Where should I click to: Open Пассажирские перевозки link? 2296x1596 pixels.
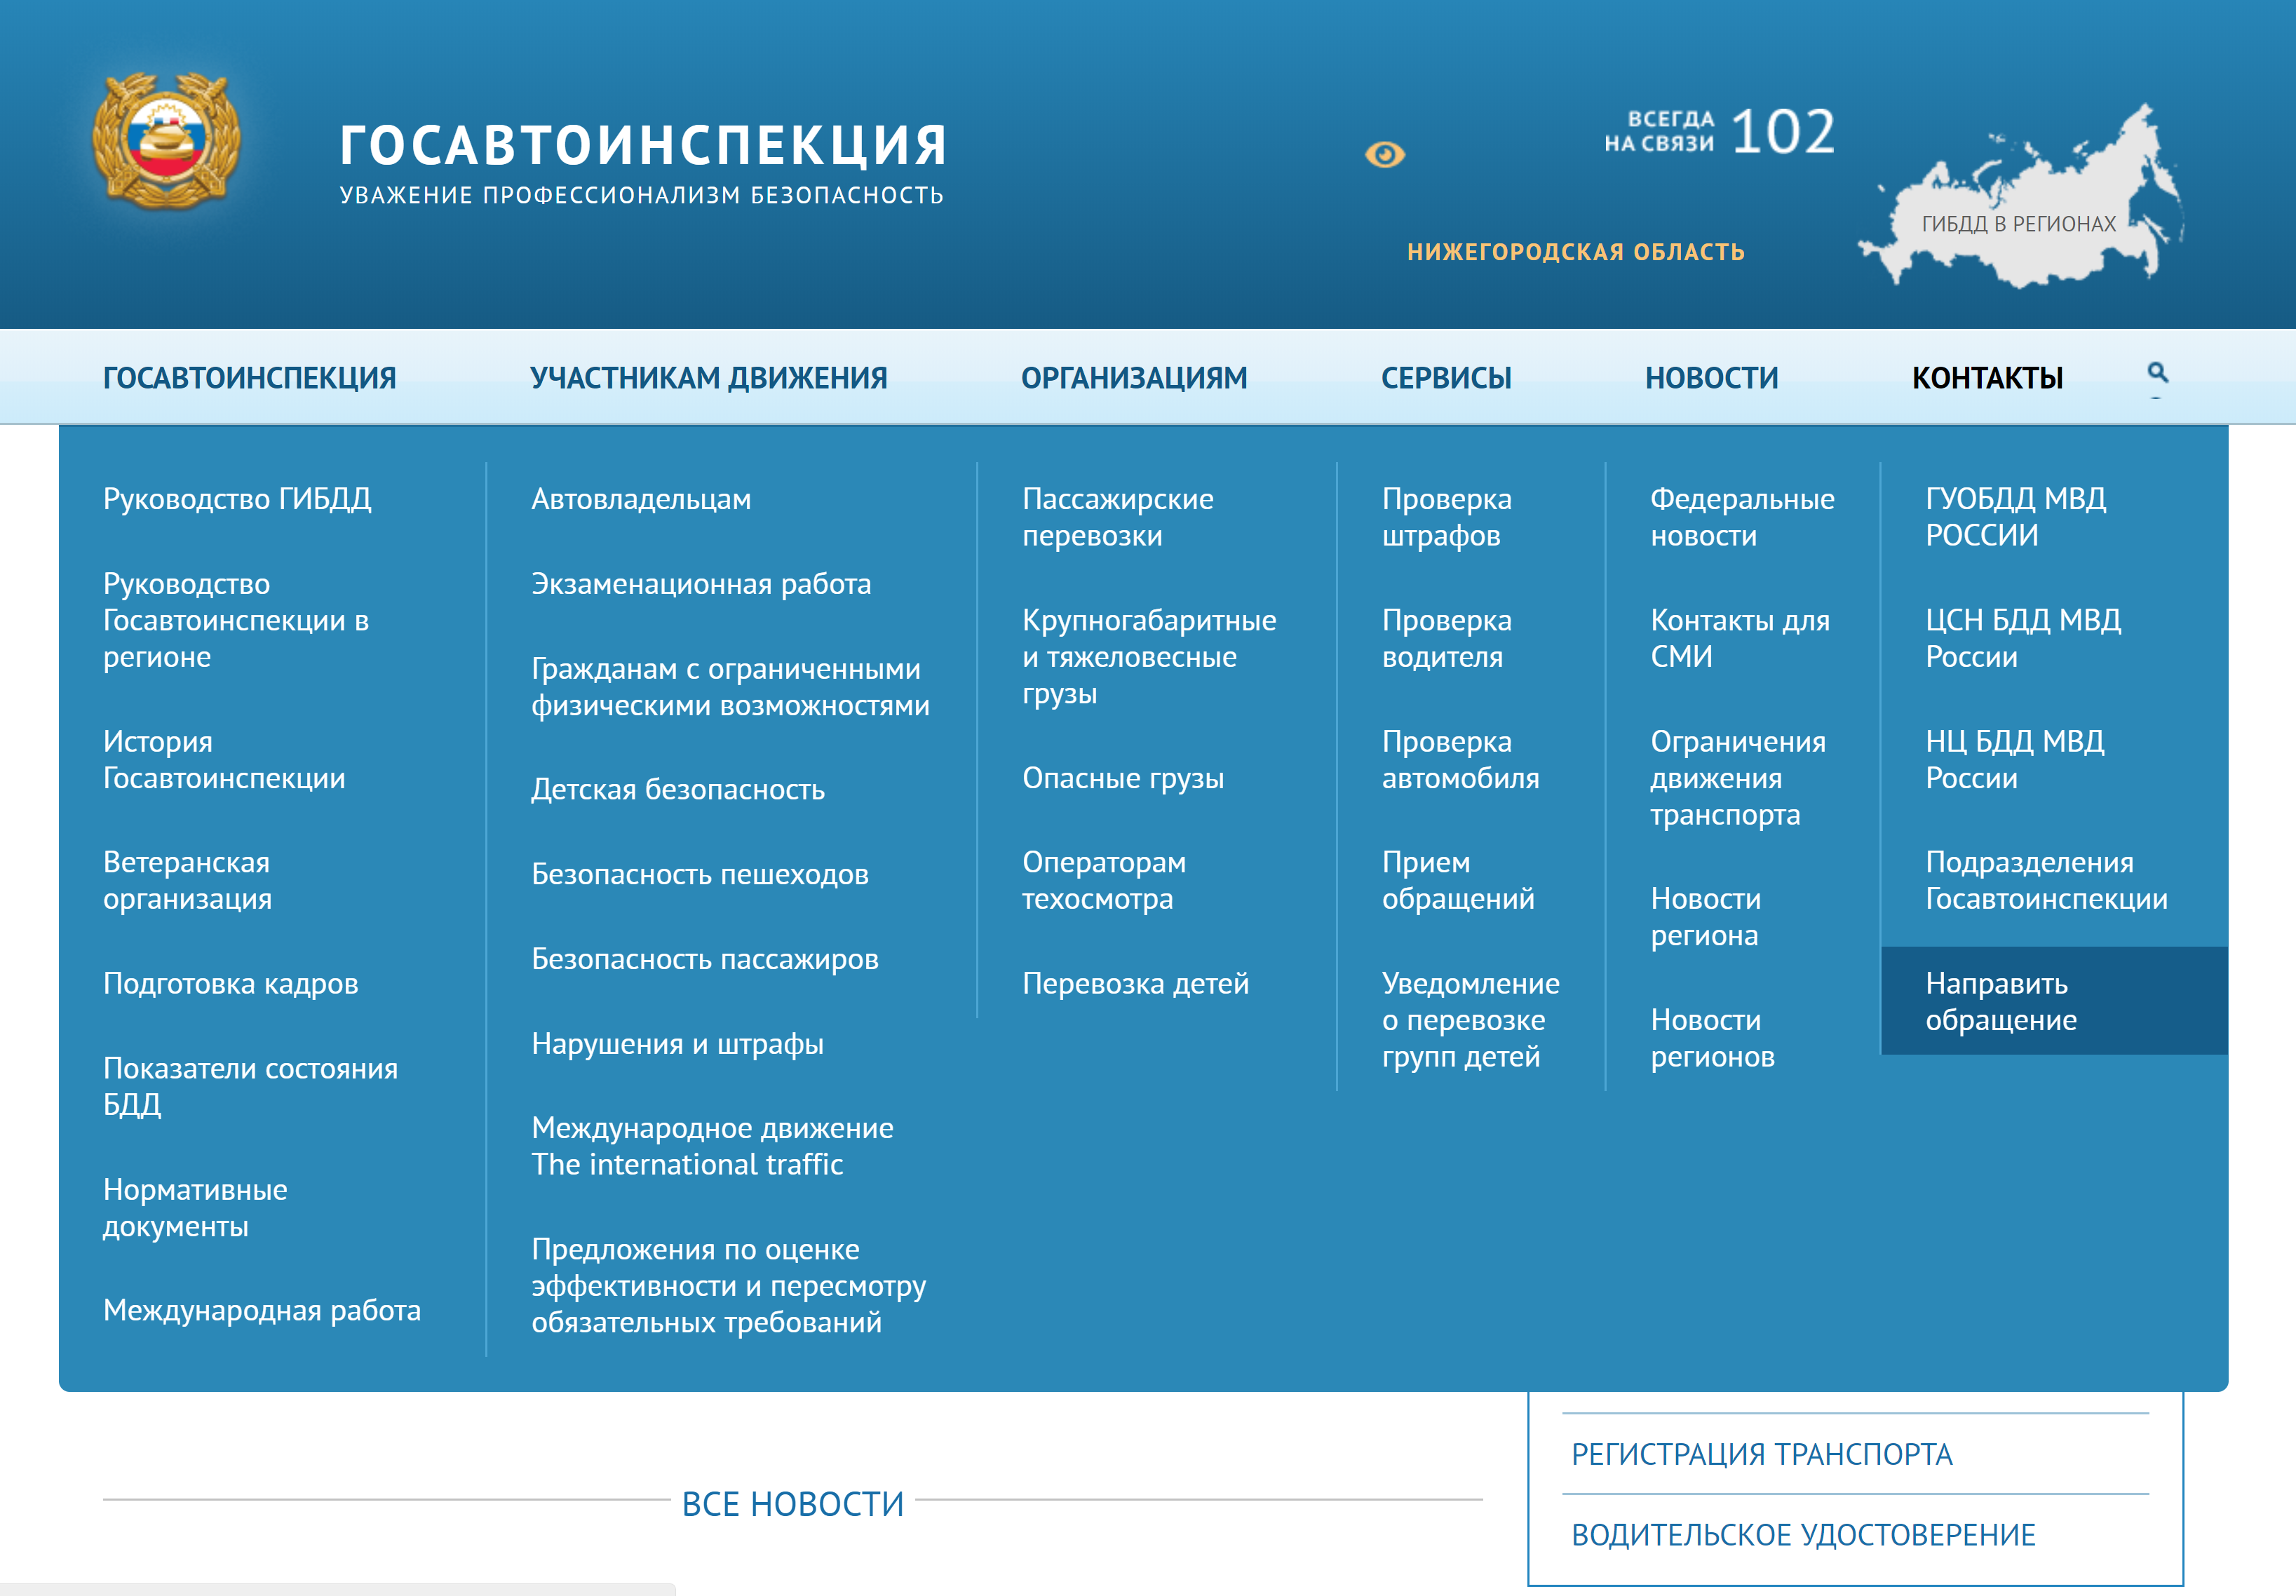tap(1118, 517)
